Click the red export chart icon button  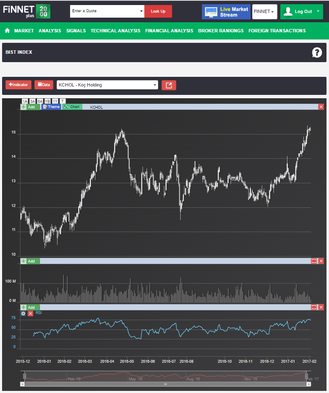[169, 85]
